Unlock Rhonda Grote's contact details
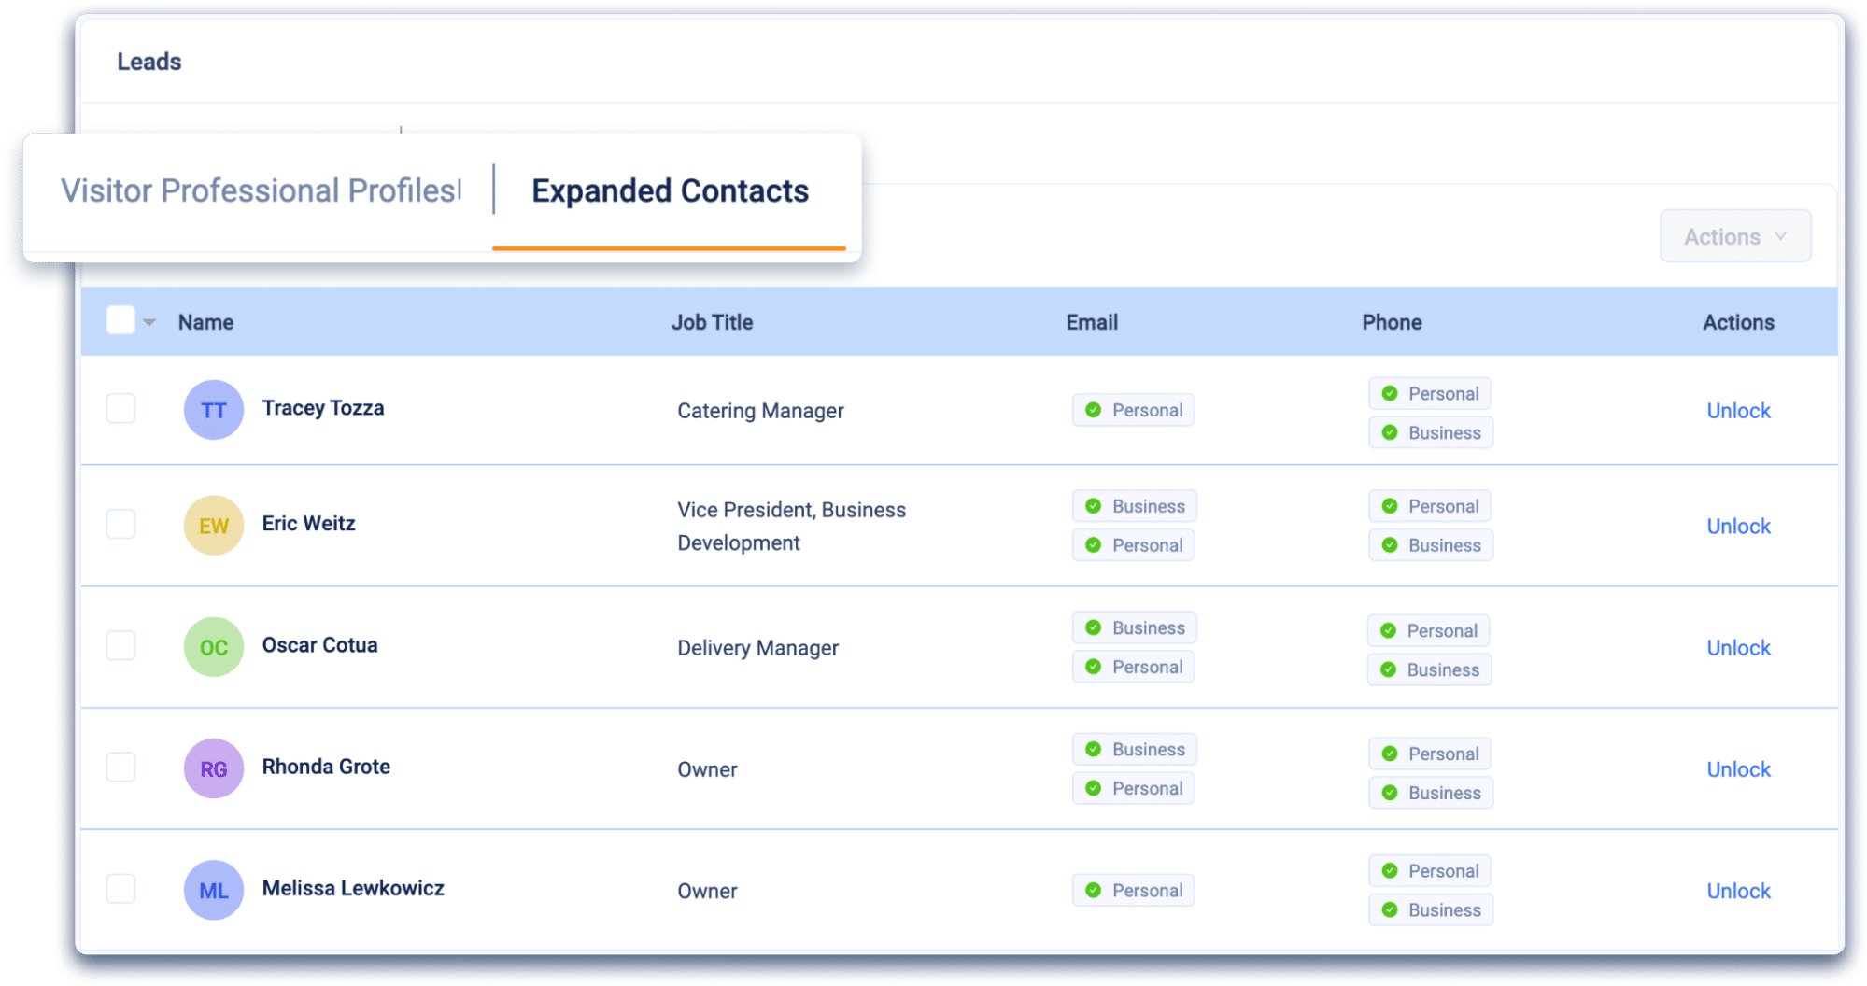Image resolution: width=1867 pixels, height=986 pixels. click(x=1738, y=769)
